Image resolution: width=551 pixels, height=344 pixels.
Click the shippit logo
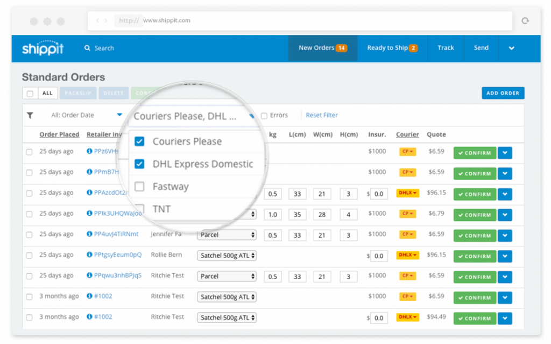[42, 48]
